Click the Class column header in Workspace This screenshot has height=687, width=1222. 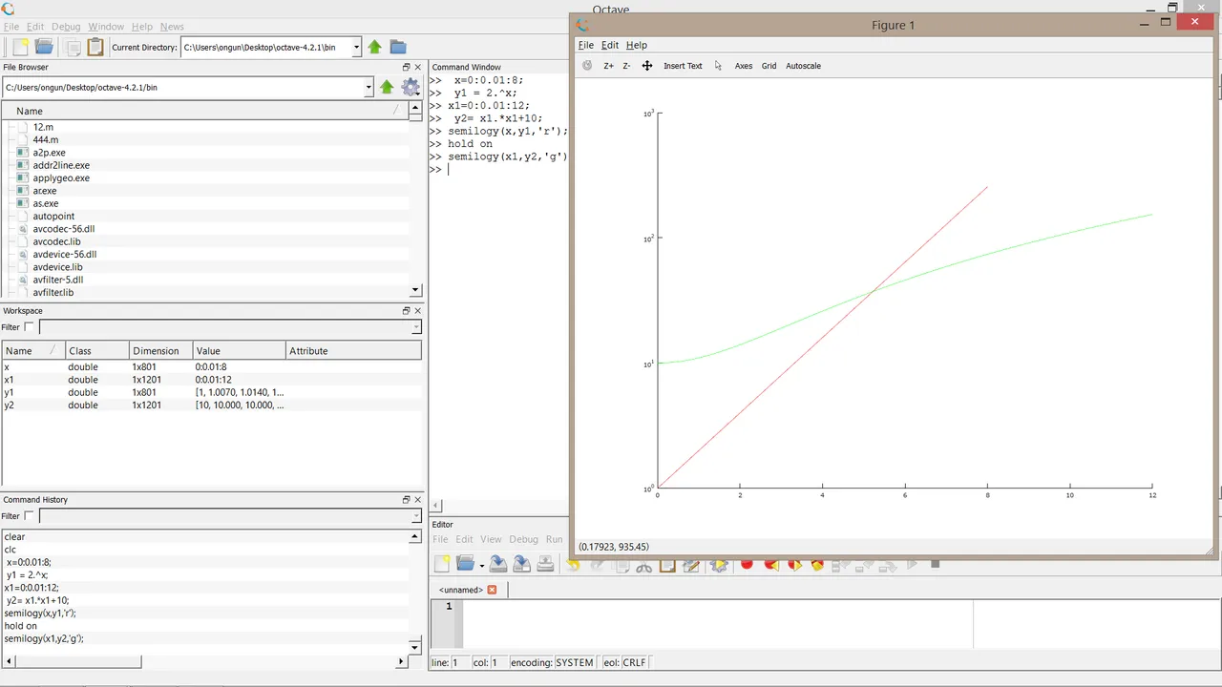point(96,351)
